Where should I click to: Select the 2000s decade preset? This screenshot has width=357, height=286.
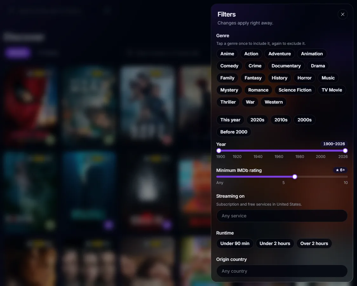(304, 120)
